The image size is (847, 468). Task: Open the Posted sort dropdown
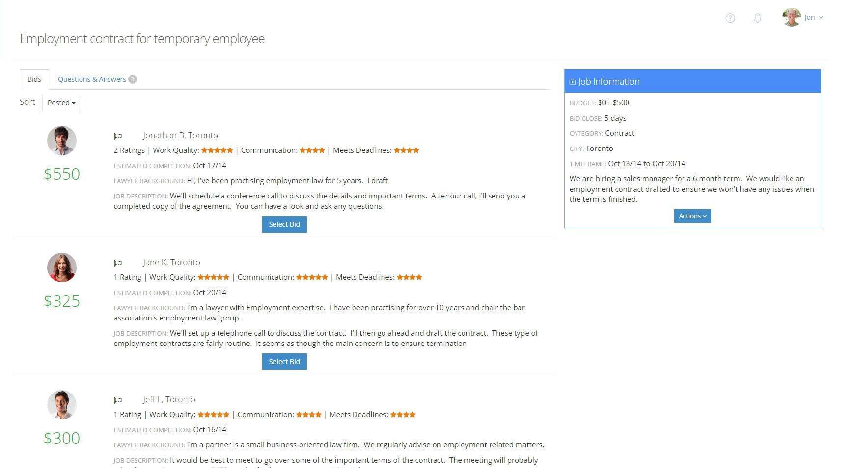point(61,103)
